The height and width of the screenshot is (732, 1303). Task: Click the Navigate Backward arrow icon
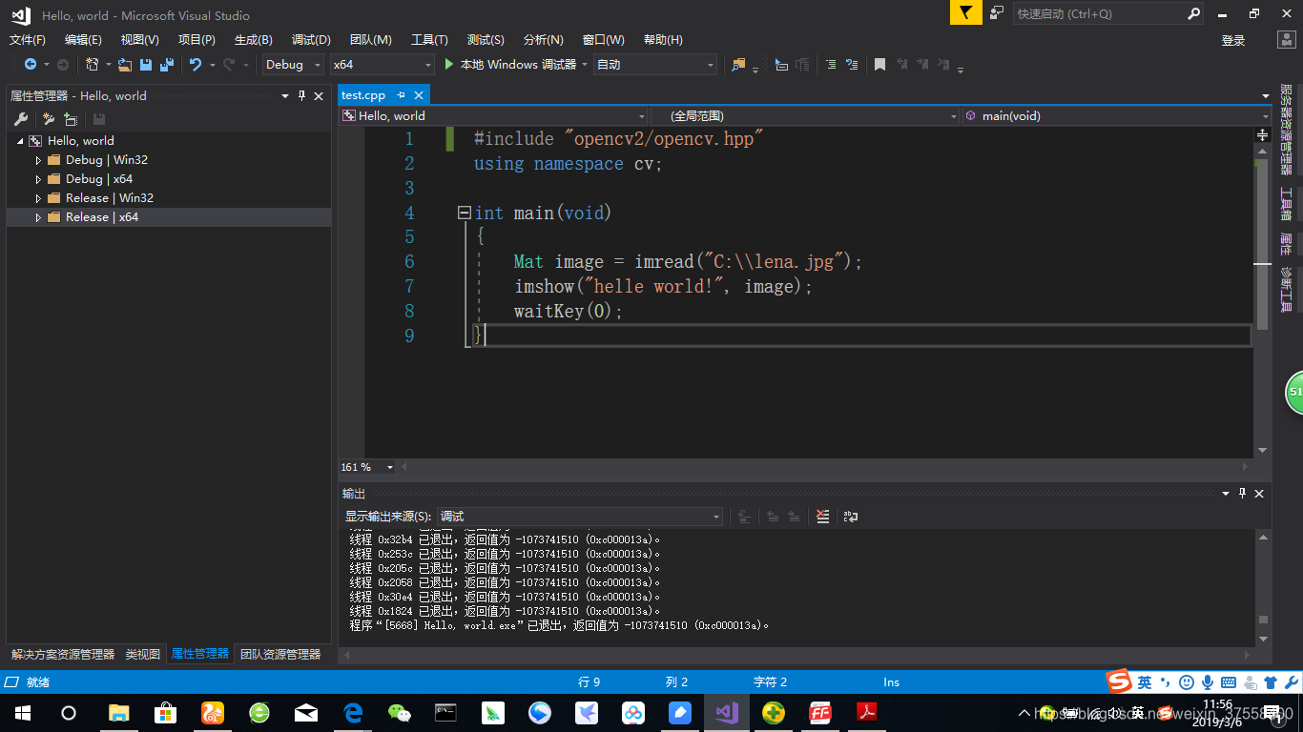point(31,64)
